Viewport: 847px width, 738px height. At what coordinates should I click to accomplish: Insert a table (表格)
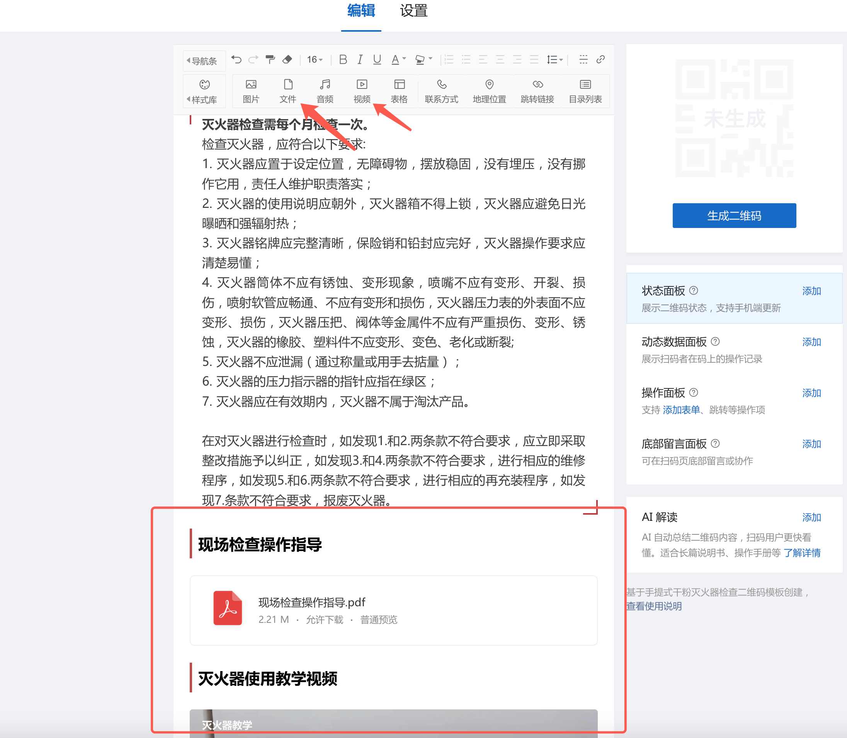point(399,91)
